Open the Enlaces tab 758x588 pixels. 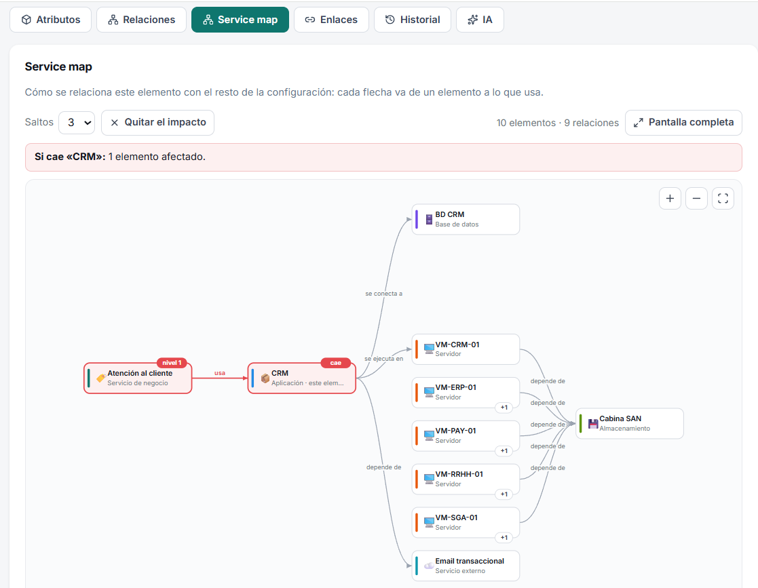coord(331,20)
